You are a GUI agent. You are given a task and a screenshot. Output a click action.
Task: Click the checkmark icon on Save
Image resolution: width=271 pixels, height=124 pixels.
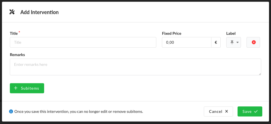tap(256, 111)
